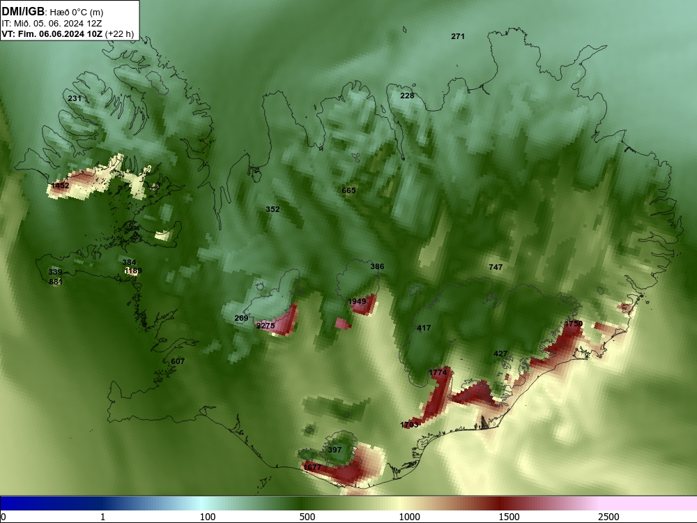The width and height of the screenshot is (697, 523).
Task: Click the 228 value label on the map
Action: [407, 96]
